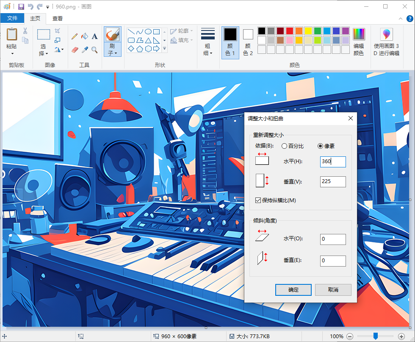
Task: Select the Text tool (A icon)
Action: tap(95, 36)
